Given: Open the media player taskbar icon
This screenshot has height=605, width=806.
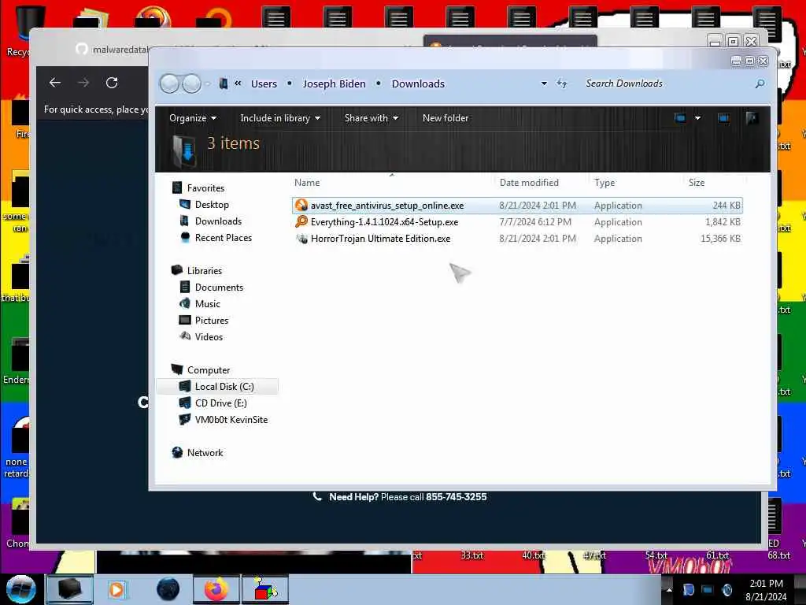Looking at the screenshot, I should (x=116, y=589).
